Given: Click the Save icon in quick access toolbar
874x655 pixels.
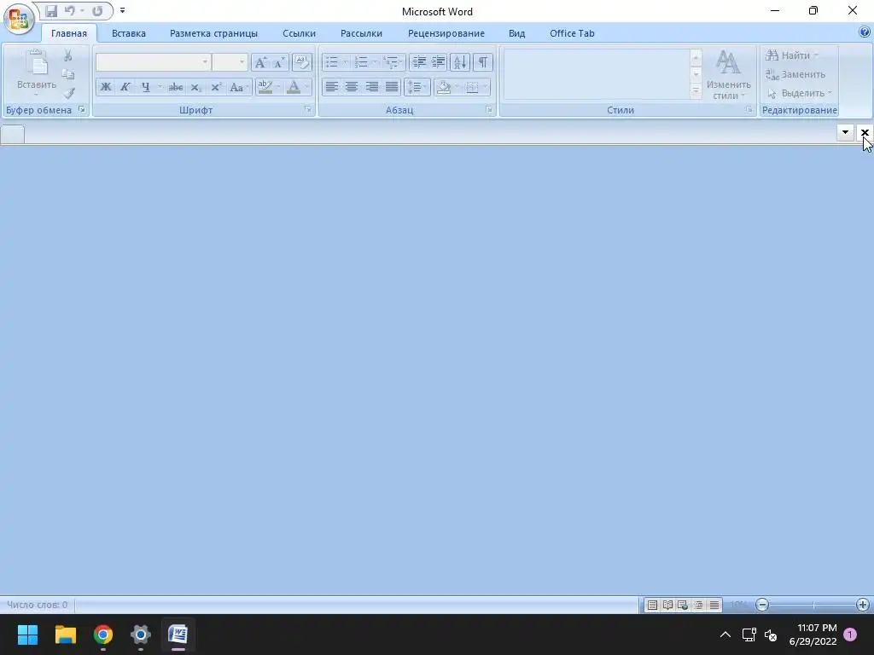Looking at the screenshot, I should click(x=51, y=10).
